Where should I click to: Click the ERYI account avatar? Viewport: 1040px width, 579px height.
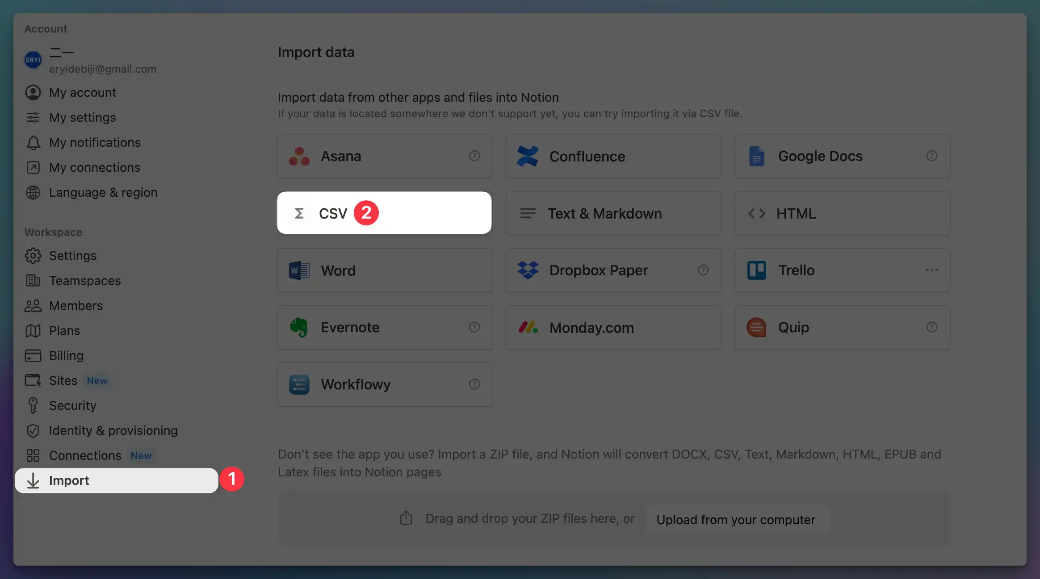pos(33,60)
